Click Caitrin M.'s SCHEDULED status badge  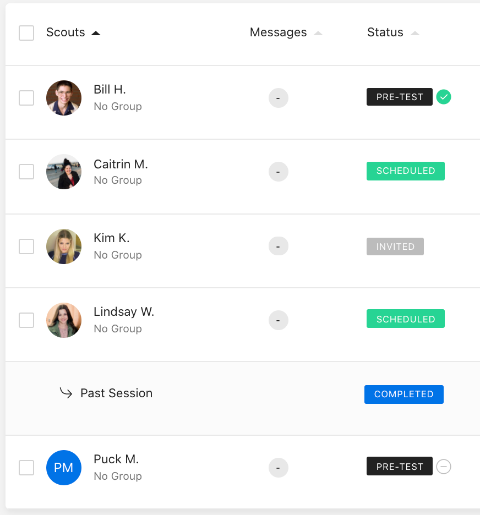pyautogui.click(x=406, y=171)
